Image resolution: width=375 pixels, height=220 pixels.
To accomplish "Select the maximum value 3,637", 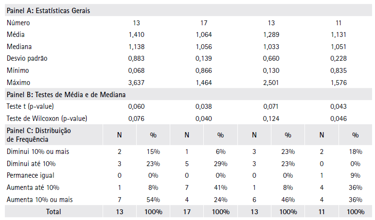I will pyautogui.click(x=136, y=83).
